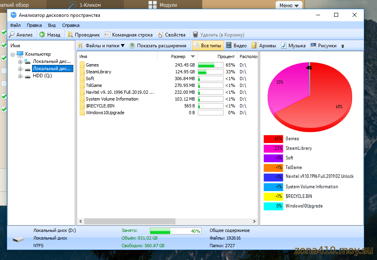Click the red Games legend swatch
The width and height of the screenshot is (377, 260).
273,139
